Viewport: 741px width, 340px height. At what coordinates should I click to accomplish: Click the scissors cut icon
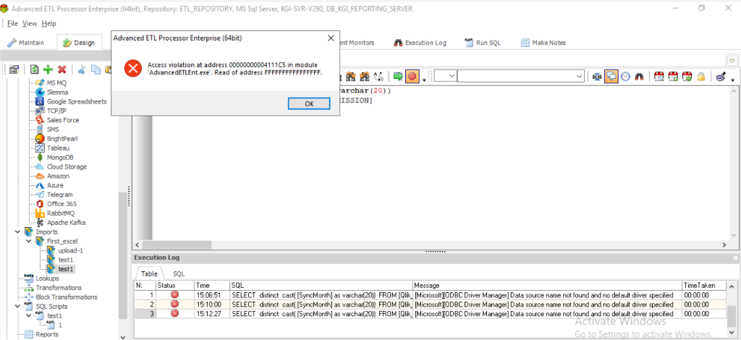[82, 69]
